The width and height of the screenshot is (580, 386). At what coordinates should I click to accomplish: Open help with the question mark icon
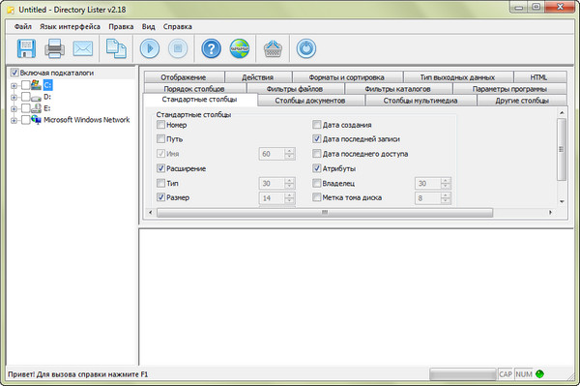point(211,48)
